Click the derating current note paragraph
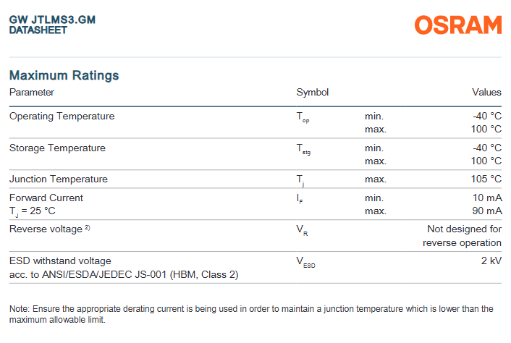 click(251, 314)
